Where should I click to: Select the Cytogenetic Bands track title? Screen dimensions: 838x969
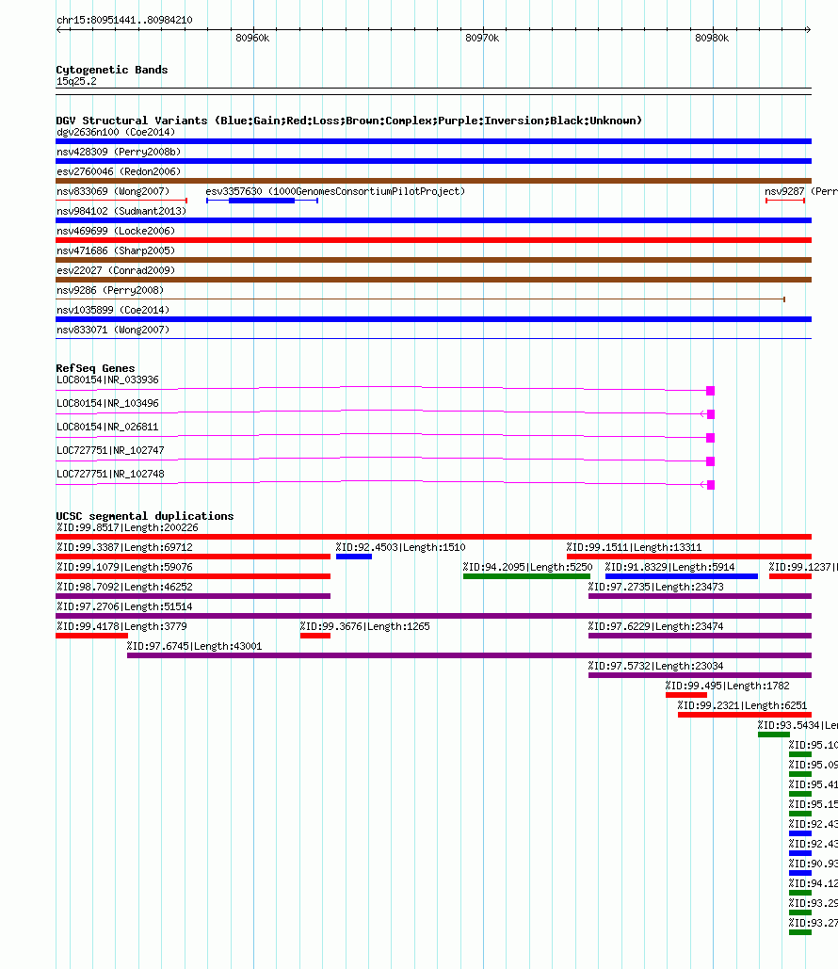pos(112,70)
